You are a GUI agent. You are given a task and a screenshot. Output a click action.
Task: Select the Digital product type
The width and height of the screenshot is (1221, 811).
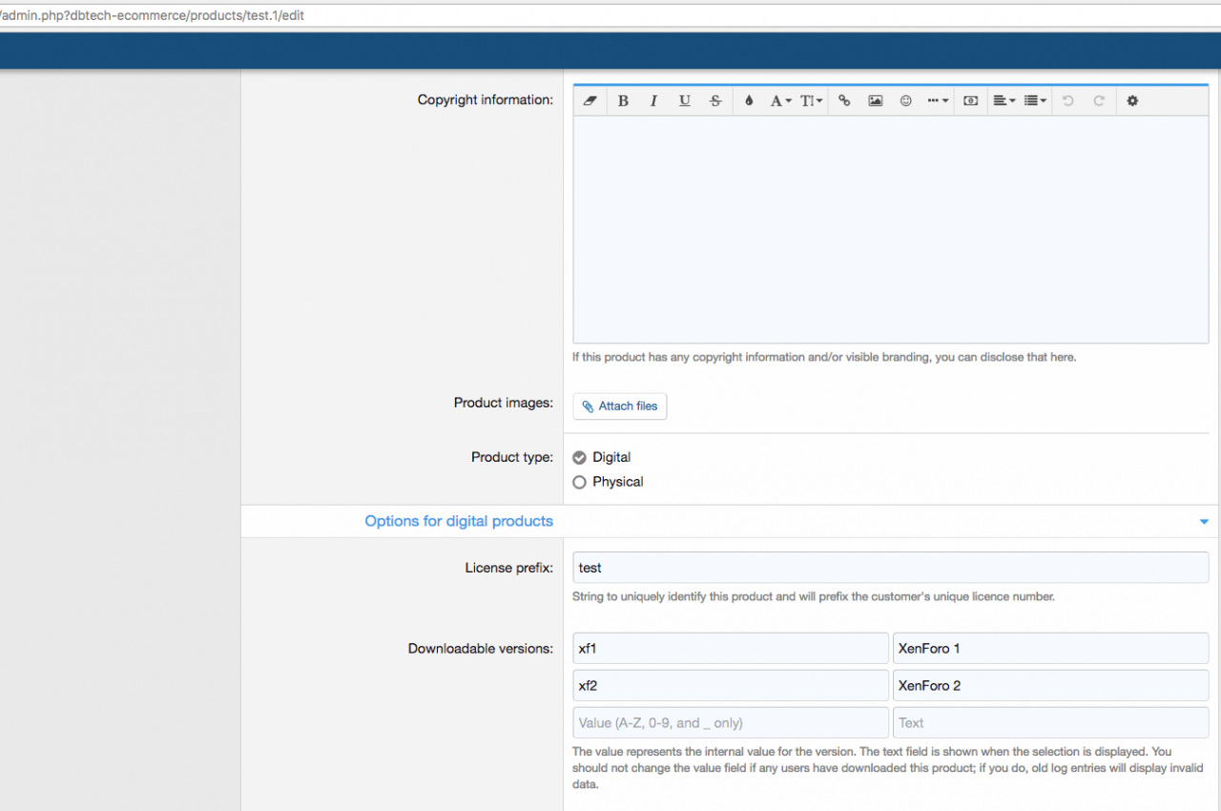click(x=579, y=458)
